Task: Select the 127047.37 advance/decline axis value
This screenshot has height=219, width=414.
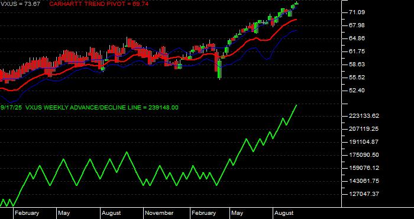Action: 364,194
